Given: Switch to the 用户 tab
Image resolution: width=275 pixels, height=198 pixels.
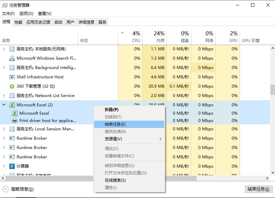Looking at the screenshot, I should pos(70,22).
